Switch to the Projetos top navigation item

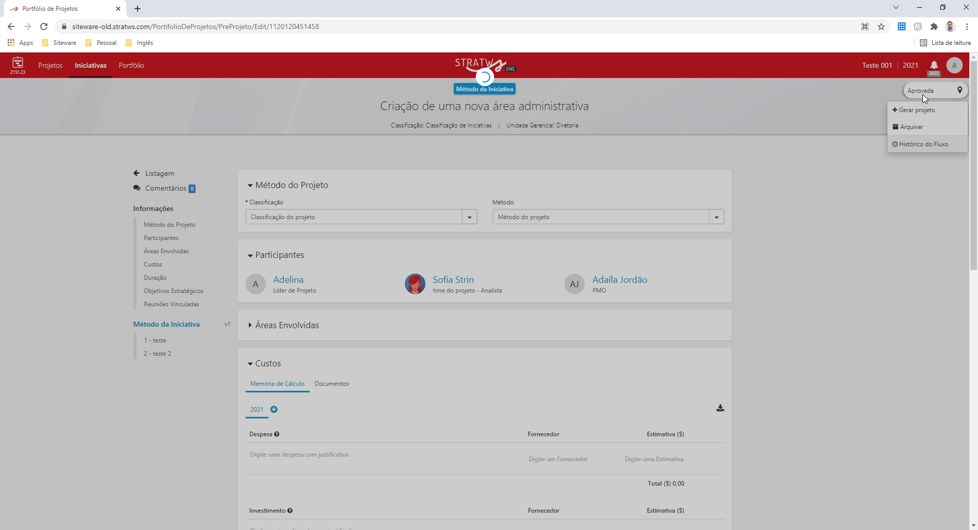[x=50, y=65]
